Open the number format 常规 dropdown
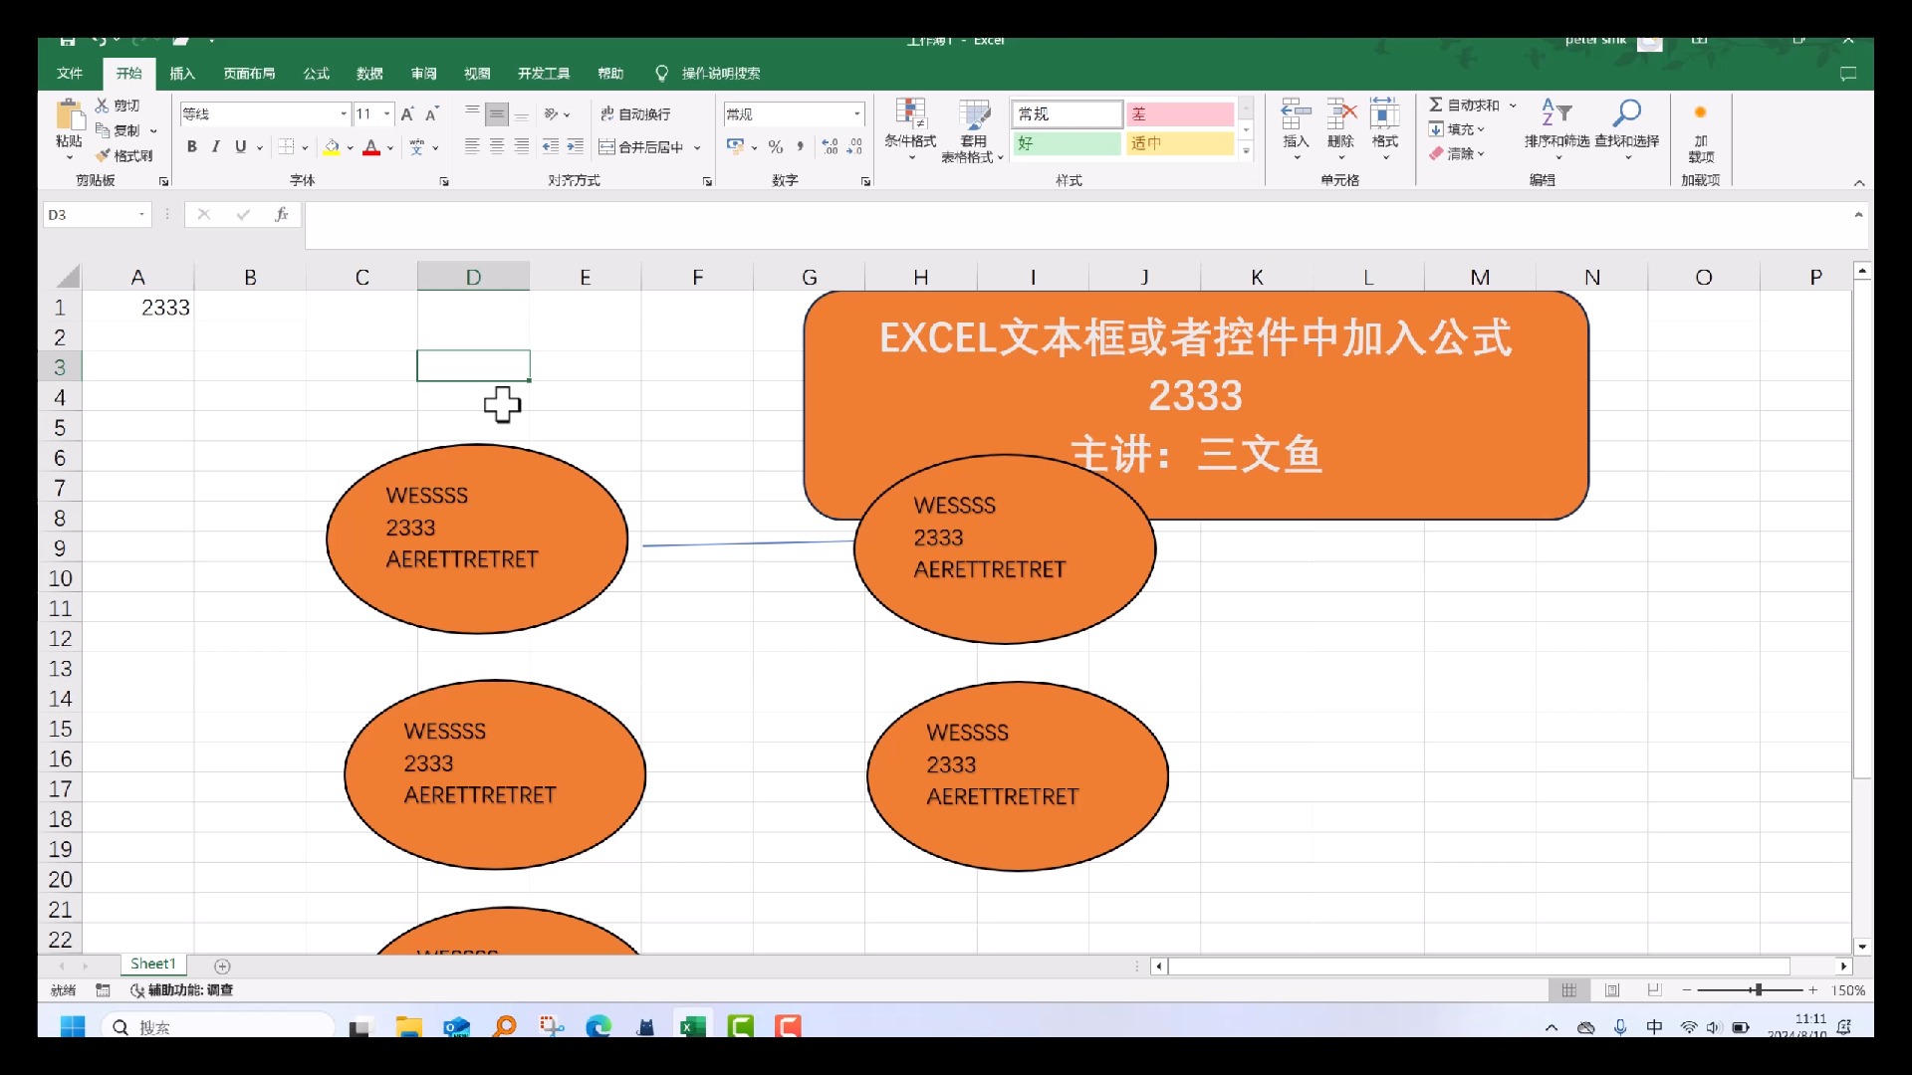This screenshot has height=1075, width=1912. click(857, 114)
